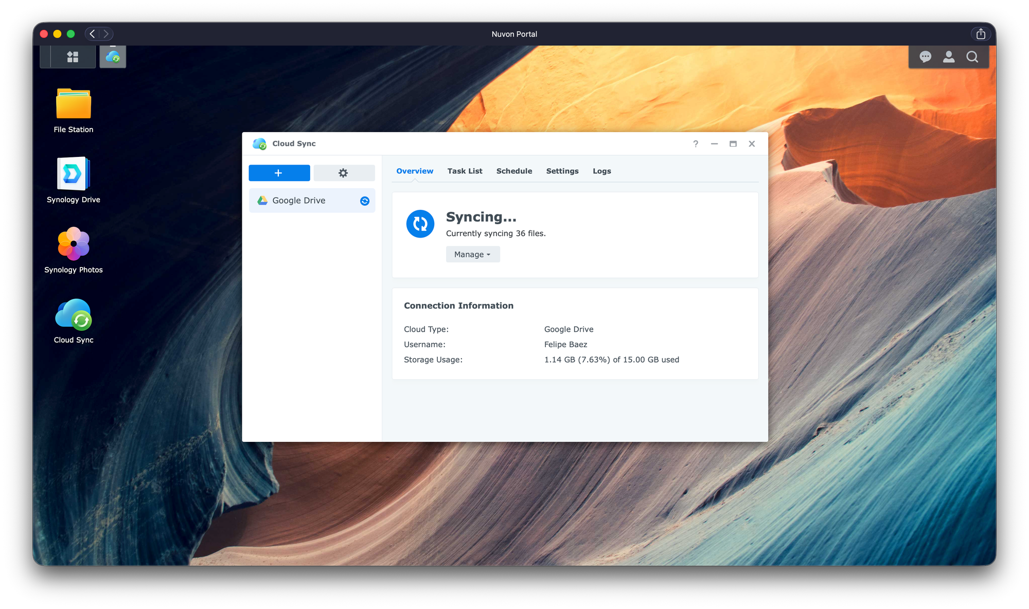The width and height of the screenshot is (1029, 609).
Task: View the Logs tab
Action: click(601, 171)
